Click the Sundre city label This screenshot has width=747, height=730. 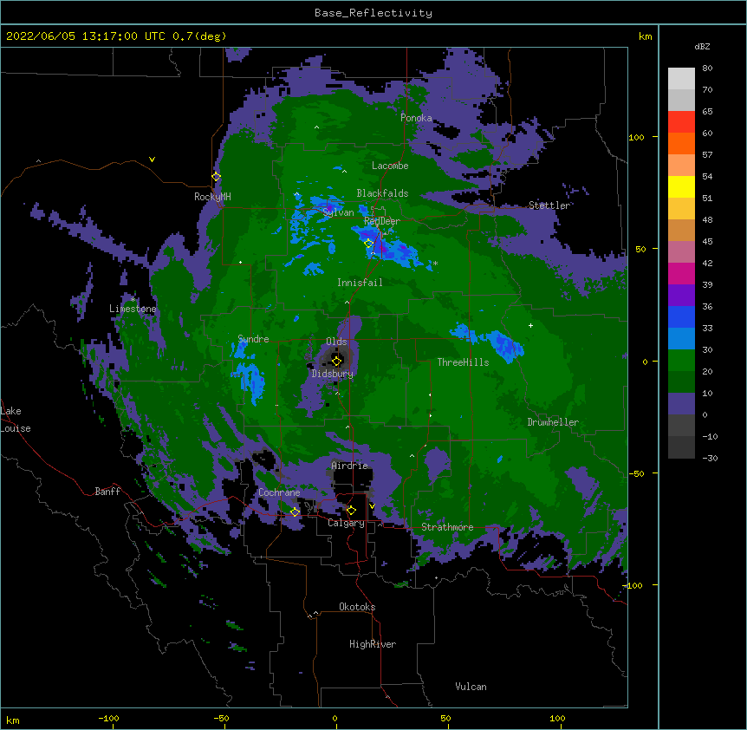pos(253,339)
